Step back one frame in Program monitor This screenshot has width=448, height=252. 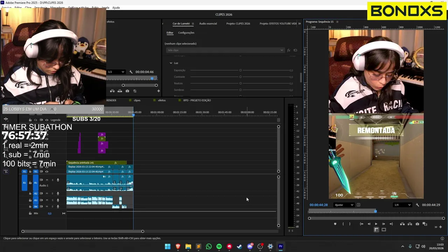click(x=369, y=224)
